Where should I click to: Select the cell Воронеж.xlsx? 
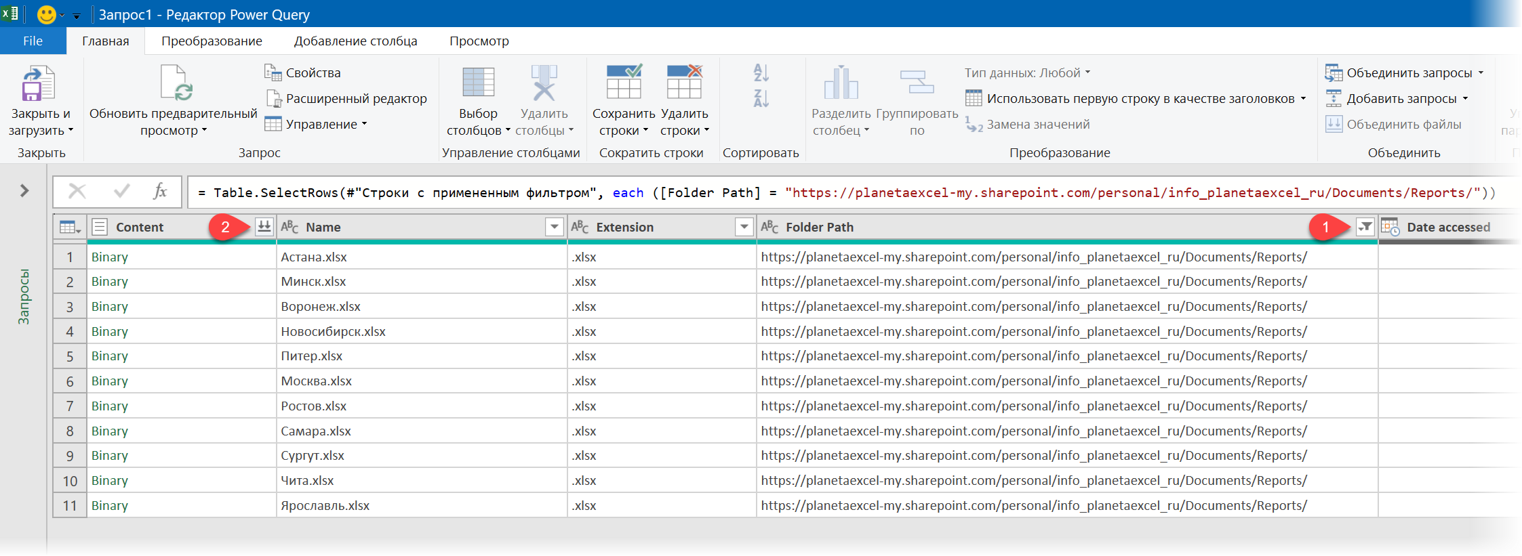(x=422, y=306)
